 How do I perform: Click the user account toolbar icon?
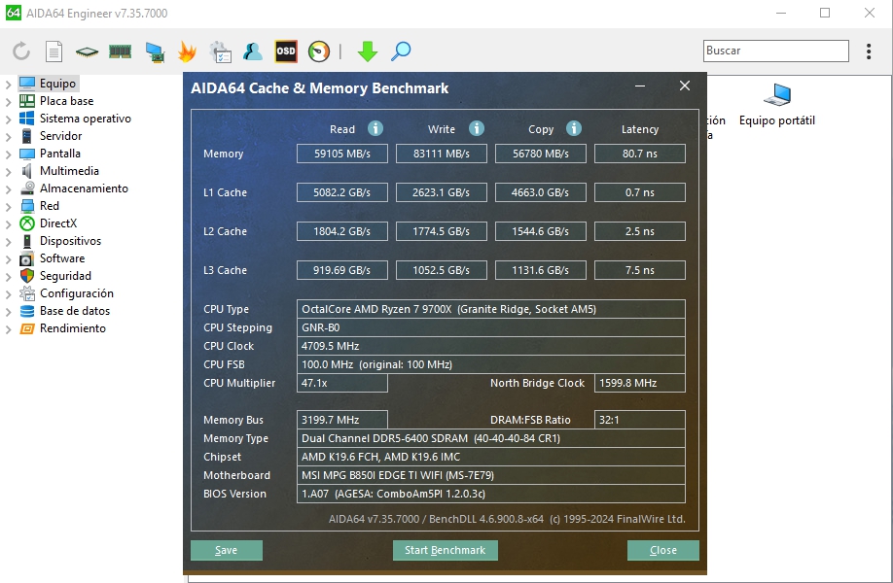click(x=253, y=51)
